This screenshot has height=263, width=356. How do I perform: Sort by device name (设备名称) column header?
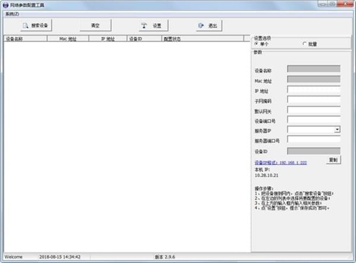click(x=26, y=38)
